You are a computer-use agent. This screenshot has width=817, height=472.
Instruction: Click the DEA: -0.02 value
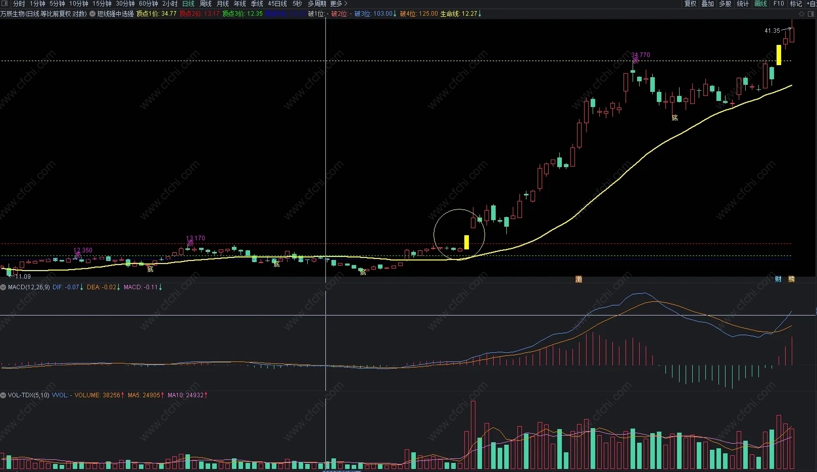click(103, 287)
